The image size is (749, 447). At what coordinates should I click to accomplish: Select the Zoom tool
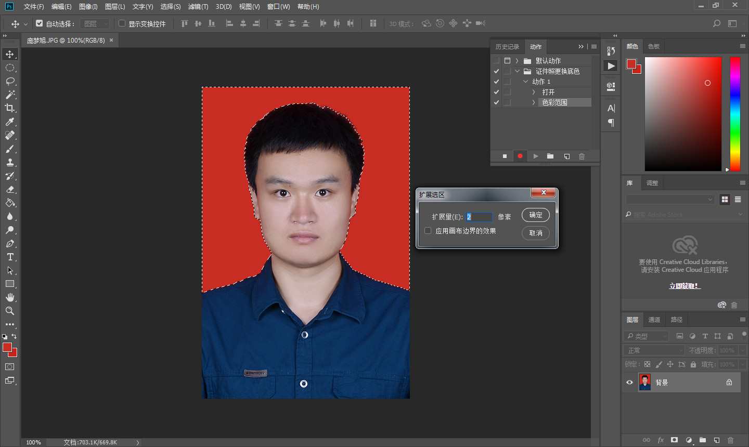[10, 311]
